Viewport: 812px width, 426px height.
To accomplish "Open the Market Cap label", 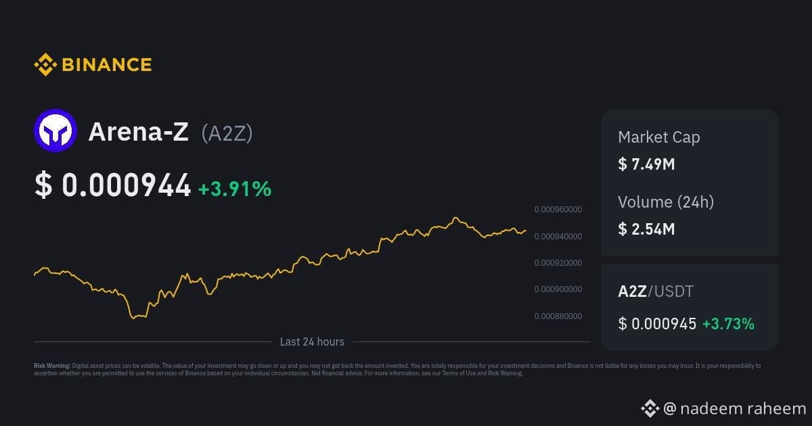I will (658, 137).
